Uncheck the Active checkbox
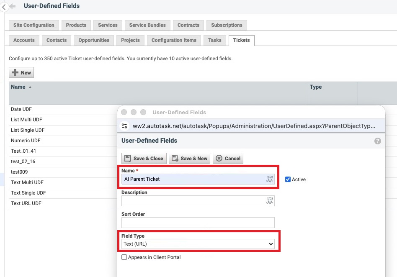Image resolution: width=397 pixels, height=277 pixels. [x=287, y=179]
